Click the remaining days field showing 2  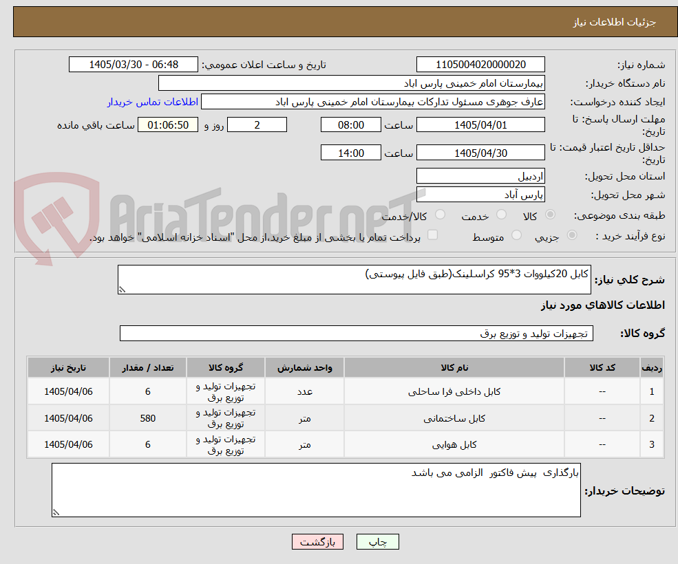(257, 125)
